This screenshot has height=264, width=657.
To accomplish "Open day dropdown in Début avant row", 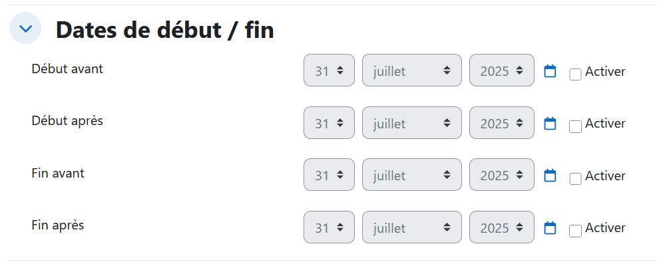I will (329, 70).
